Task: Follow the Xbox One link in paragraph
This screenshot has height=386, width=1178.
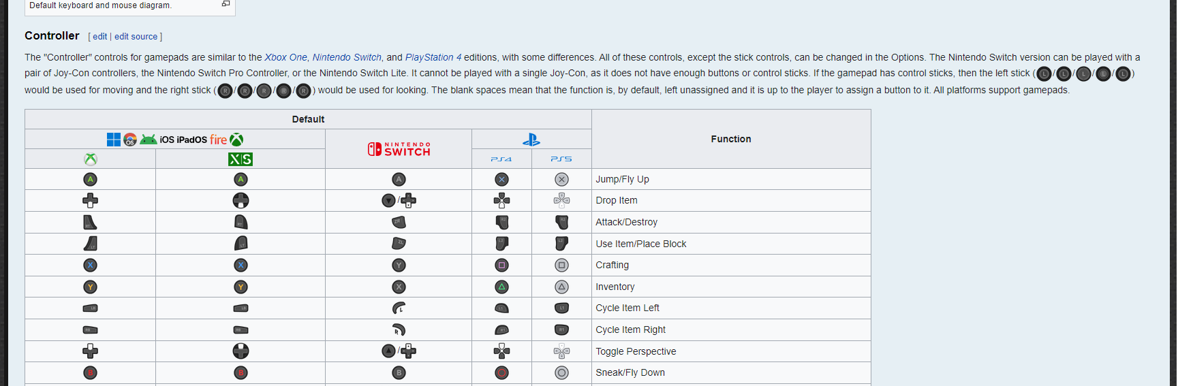Action: (285, 58)
